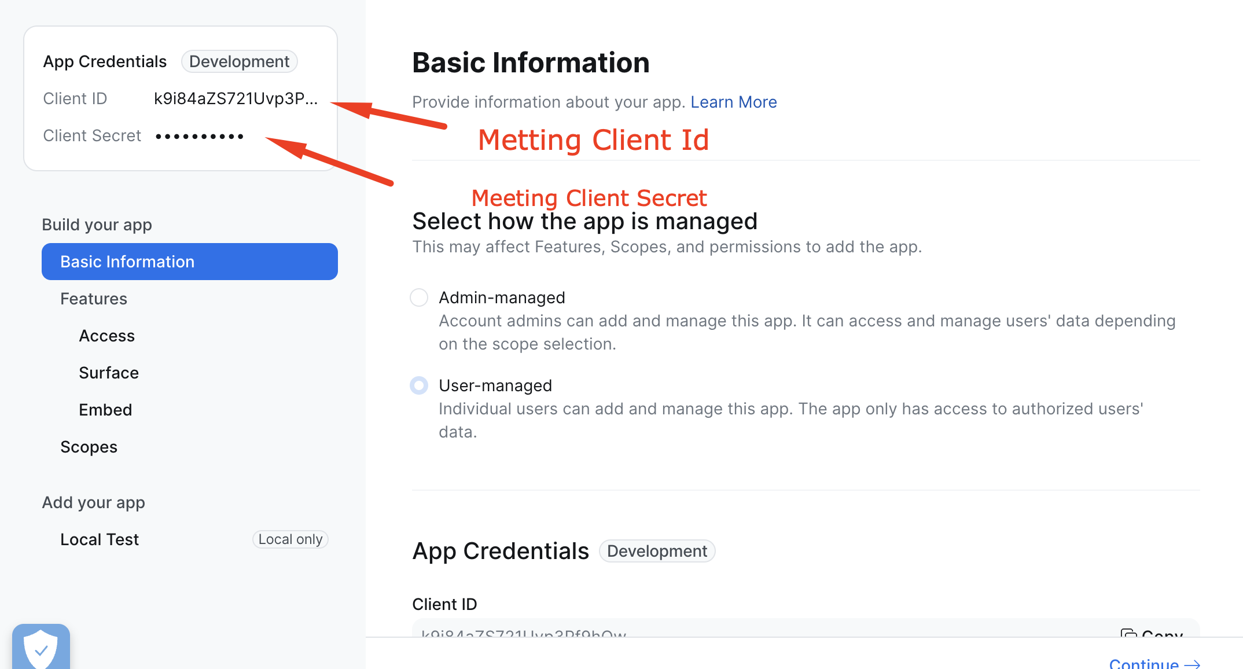This screenshot has height=669, width=1243.
Task: Click the Learn More link
Action: coord(733,102)
